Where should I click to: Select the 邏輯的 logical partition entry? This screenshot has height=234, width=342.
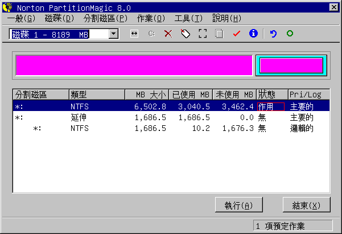click(302, 128)
